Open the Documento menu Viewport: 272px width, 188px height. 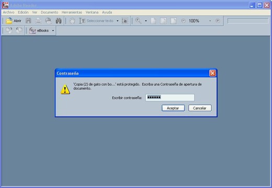click(x=49, y=13)
